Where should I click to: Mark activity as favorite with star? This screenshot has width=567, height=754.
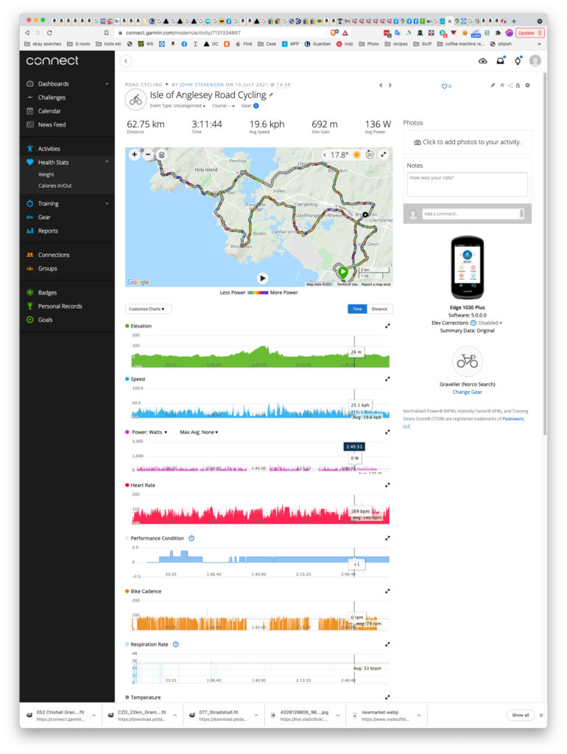coord(502,85)
